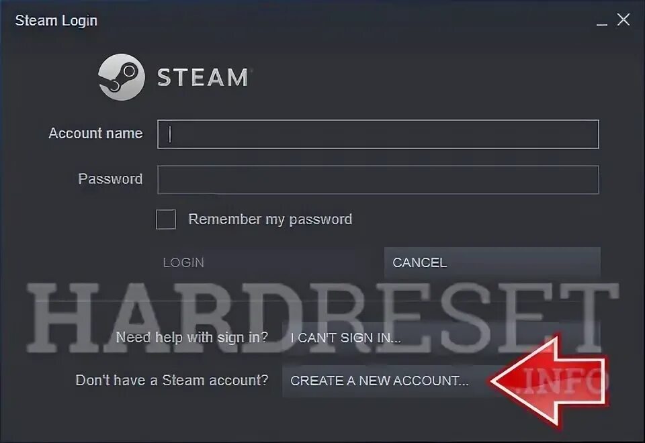Focus the Account name input field
This screenshot has height=443, width=645.
(x=378, y=134)
